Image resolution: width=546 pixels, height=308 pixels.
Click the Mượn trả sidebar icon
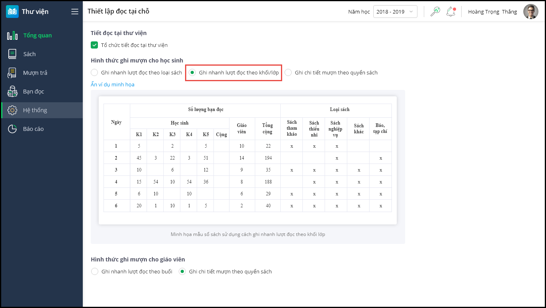click(x=12, y=73)
